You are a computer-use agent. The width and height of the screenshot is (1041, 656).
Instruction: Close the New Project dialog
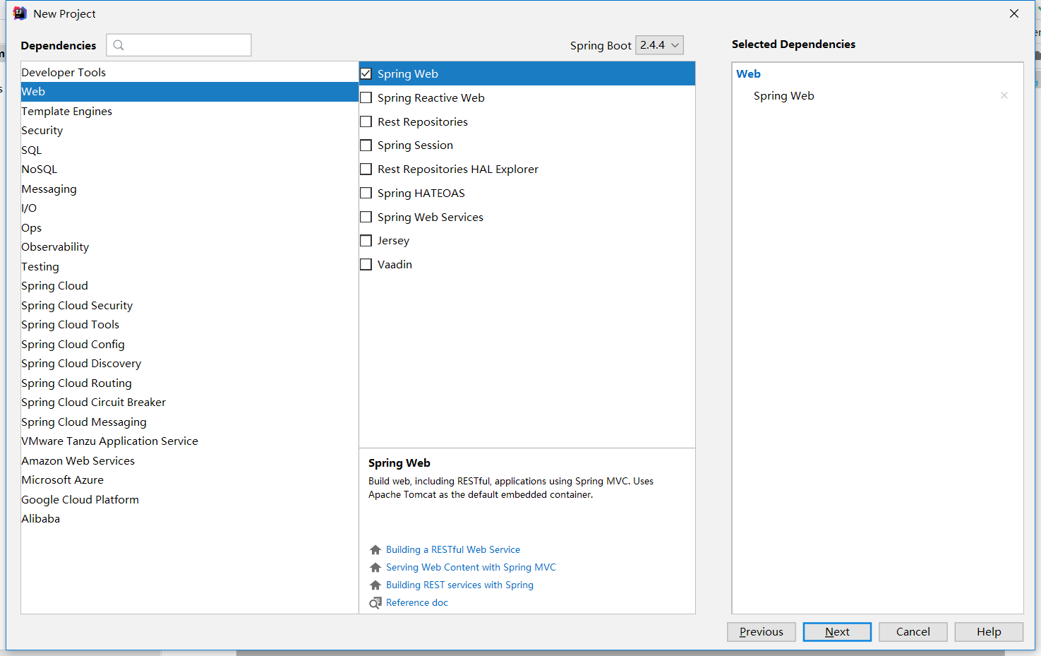coord(1014,13)
